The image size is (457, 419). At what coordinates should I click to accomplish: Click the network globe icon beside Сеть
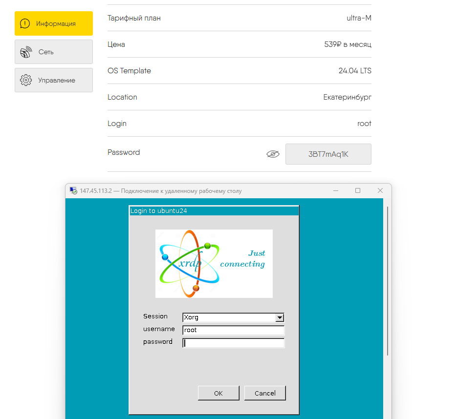(26, 52)
